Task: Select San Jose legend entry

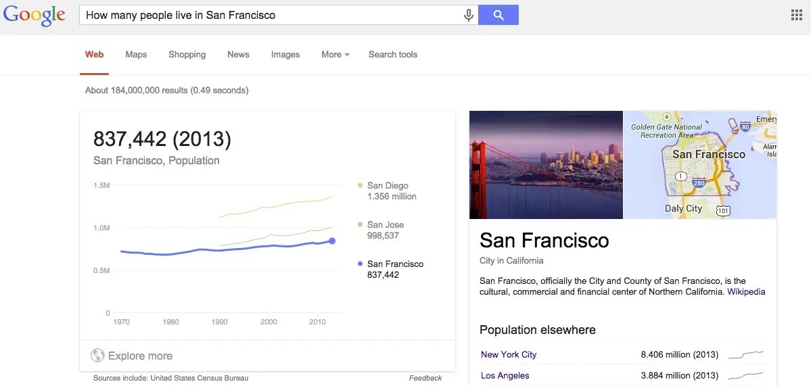Action: tap(381, 230)
